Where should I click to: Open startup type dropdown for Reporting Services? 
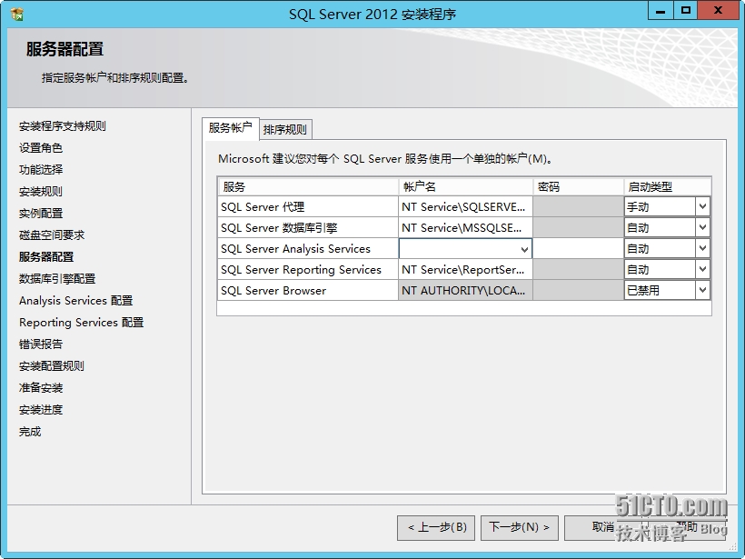pyautogui.click(x=702, y=270)
